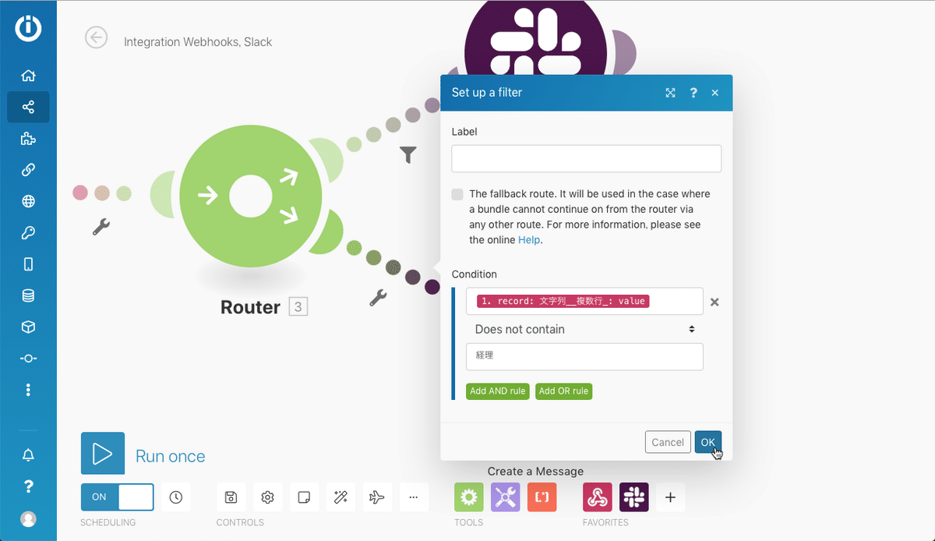
Task: Select Slack favorite icon
Action: 634,497
